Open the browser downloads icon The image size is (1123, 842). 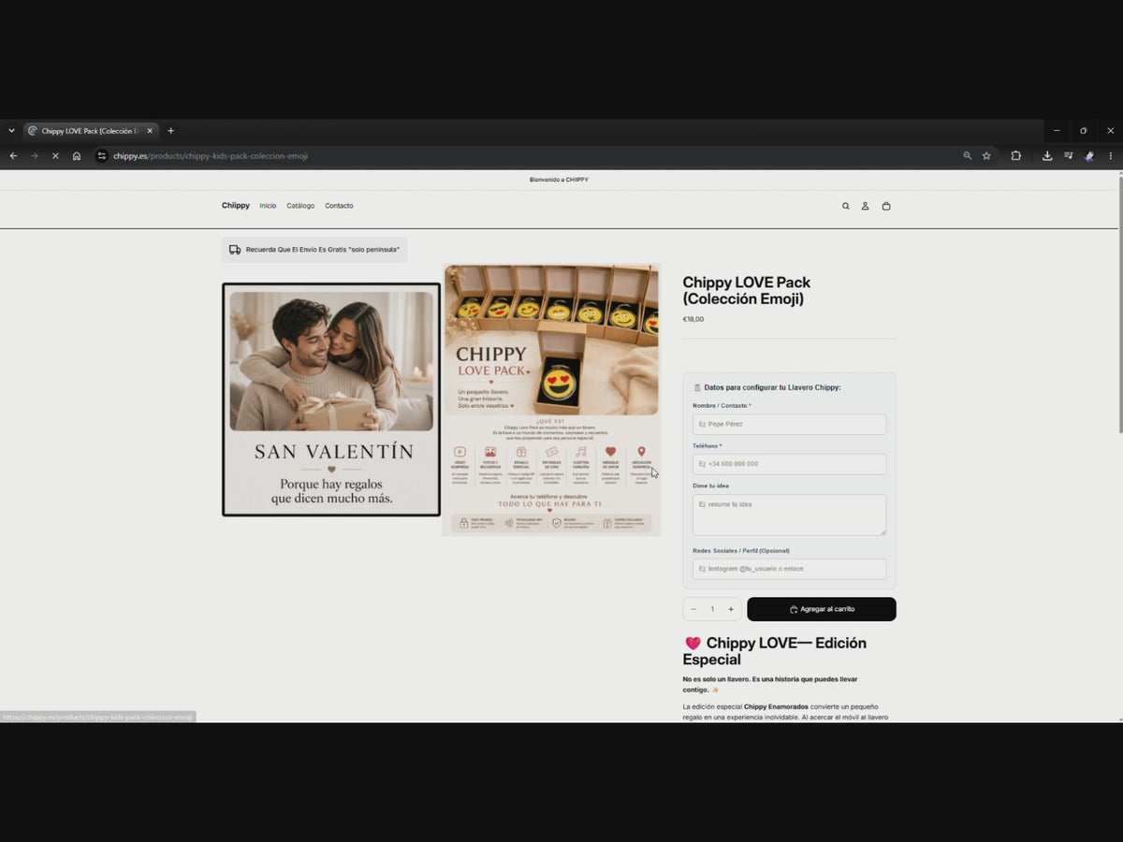click(x=1047, y=156)
